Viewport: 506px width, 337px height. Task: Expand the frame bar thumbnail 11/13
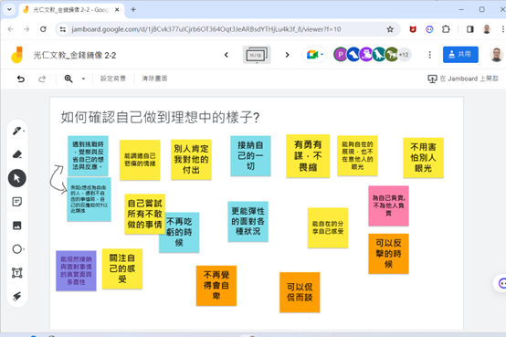[257, 55]
